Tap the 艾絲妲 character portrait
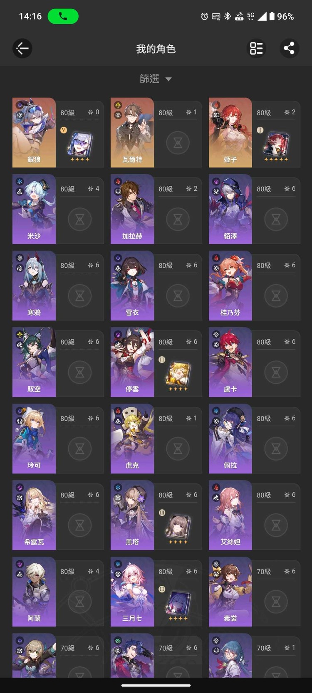Image resolution: width=312 pixels, height=693 pixels. [x=230, y=515]
